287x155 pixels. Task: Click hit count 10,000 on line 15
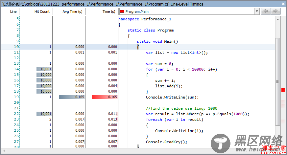[x=44, y=75]
